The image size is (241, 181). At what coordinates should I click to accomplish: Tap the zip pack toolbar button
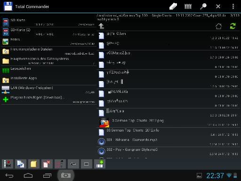(x=33, y=164)
